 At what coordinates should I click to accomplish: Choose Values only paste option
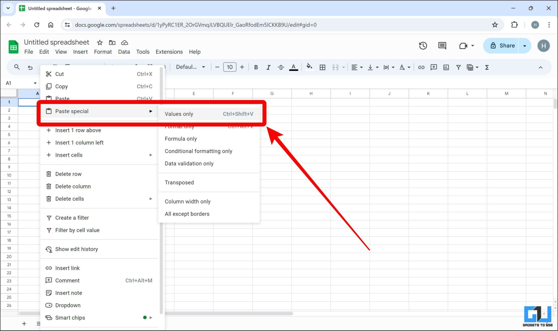tap(179, 114)
